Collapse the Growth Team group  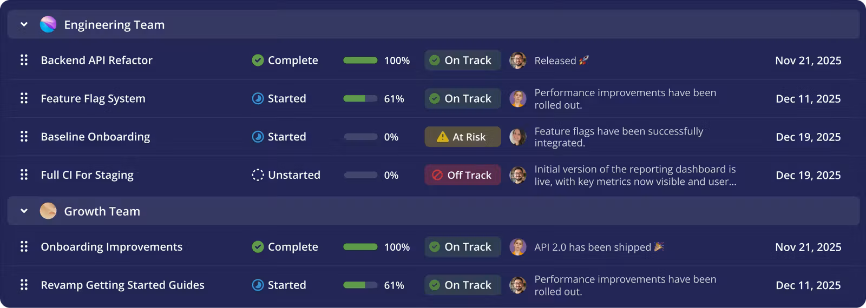[x=24, y=211]
